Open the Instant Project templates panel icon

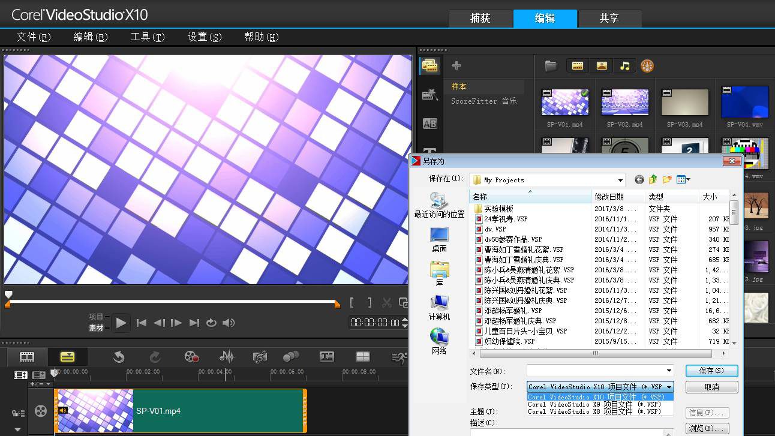coord(430,94)
